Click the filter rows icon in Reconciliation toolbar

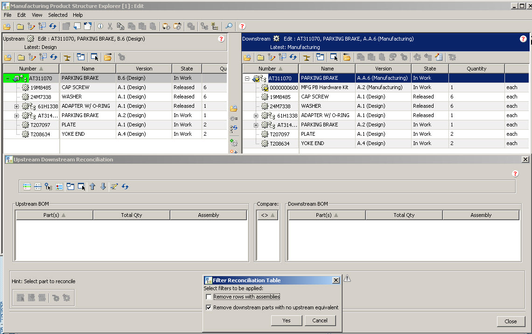38,187
